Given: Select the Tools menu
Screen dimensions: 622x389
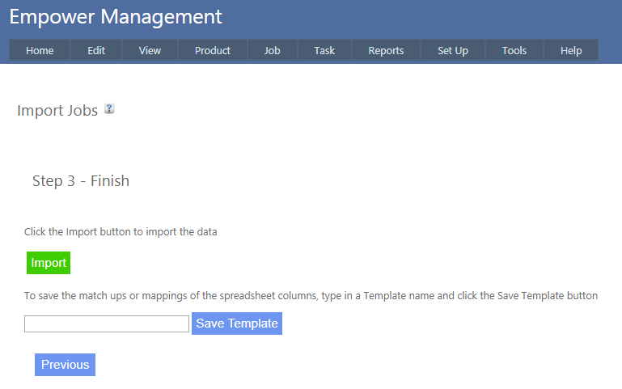Looking at the screenshot, I should point(514,50).
